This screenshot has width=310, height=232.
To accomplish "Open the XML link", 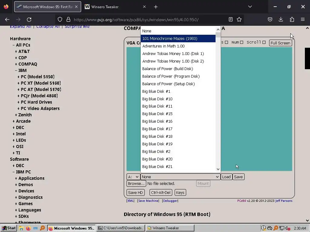I will [x=130, y=201].
